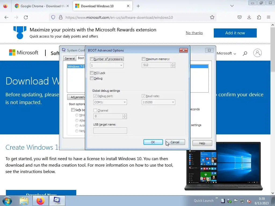Screen dimensions: 275x206
Task: Click inside the USB target name field
Action: (110, 131)
